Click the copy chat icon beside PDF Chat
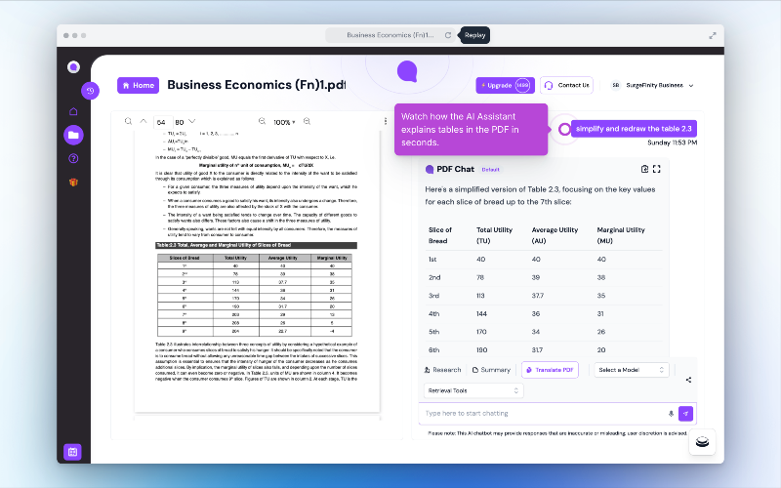 tap(644, 169)
